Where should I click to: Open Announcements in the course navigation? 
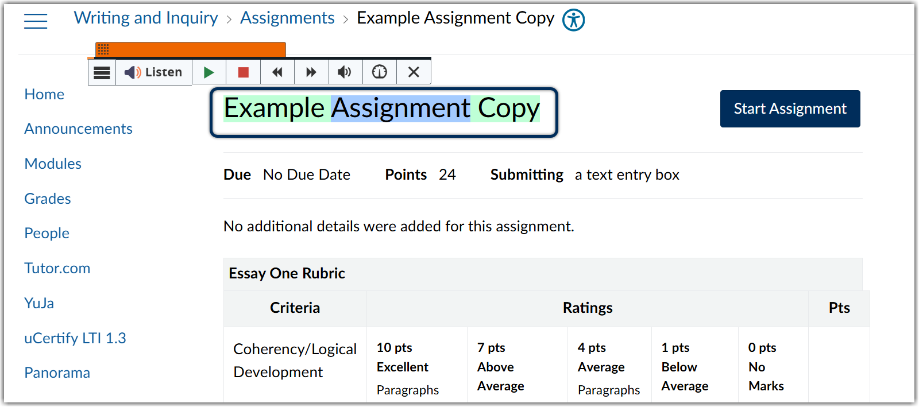click(x=78, y=129)
